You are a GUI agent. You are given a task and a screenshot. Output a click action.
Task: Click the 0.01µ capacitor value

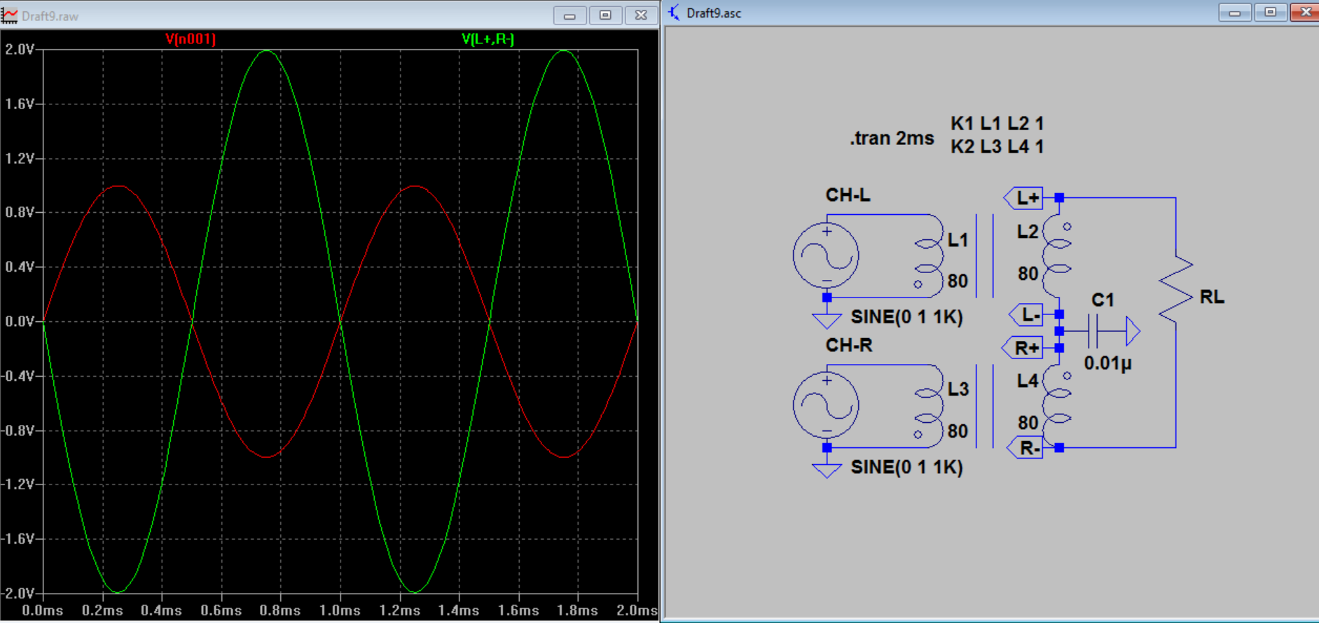pyautogui.click(x=1108, y=363)
